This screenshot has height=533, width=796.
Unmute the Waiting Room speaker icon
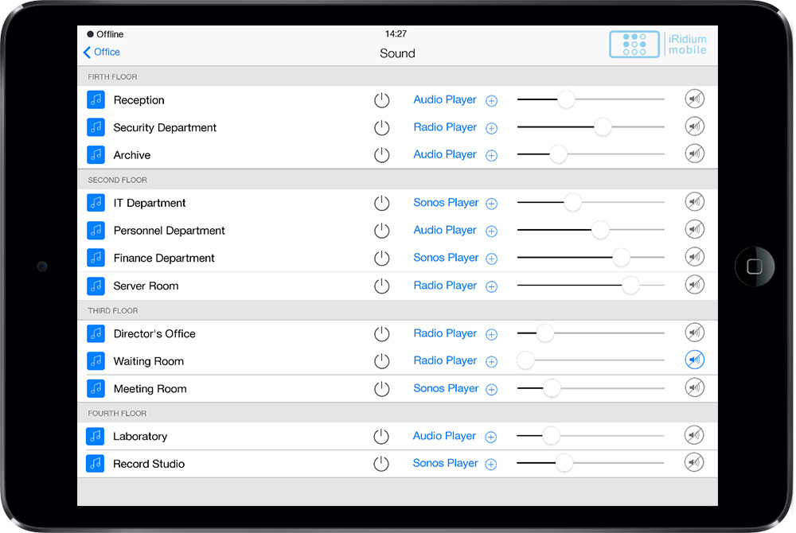coord(695,360)
